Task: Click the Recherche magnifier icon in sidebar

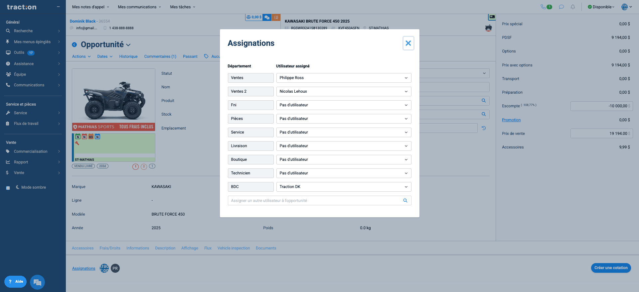Action: point(8,31)
